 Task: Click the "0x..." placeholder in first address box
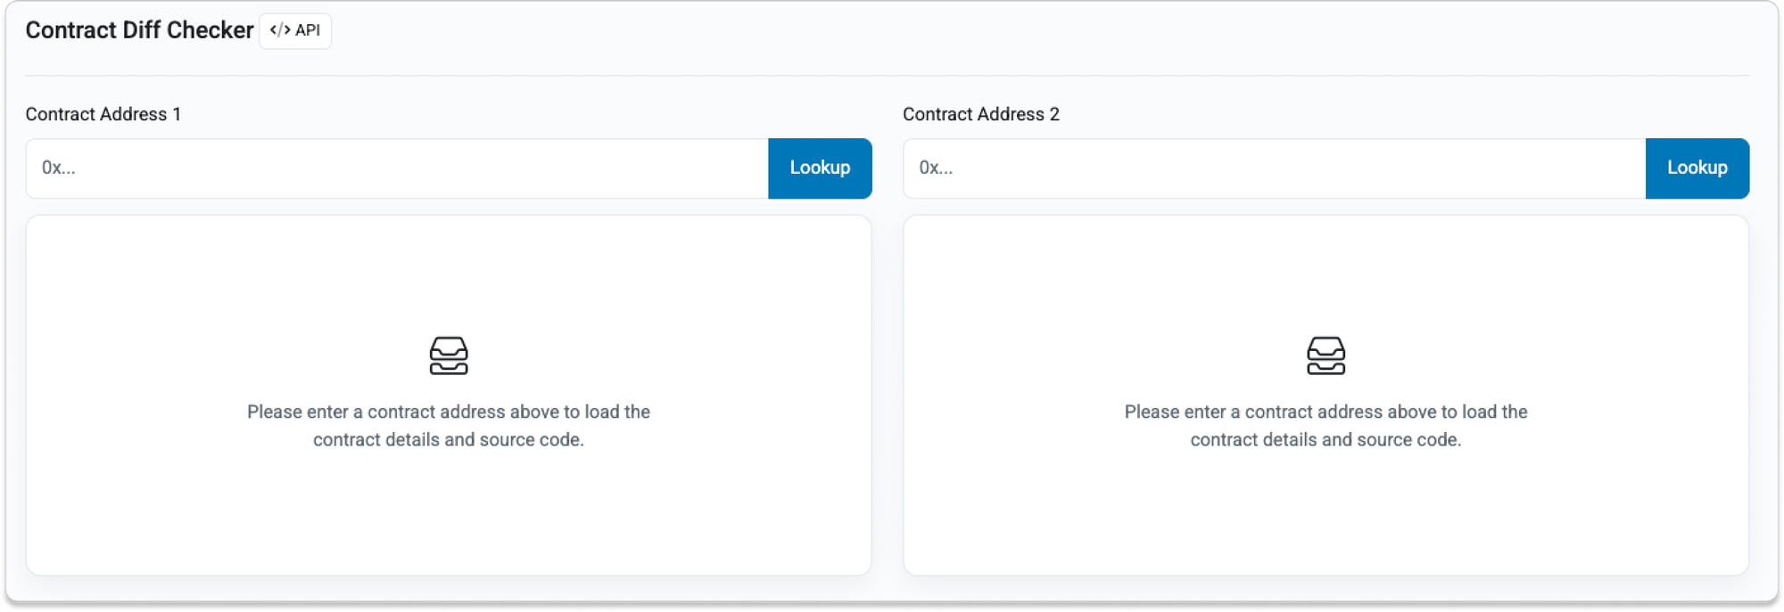[x=59, y=168]
